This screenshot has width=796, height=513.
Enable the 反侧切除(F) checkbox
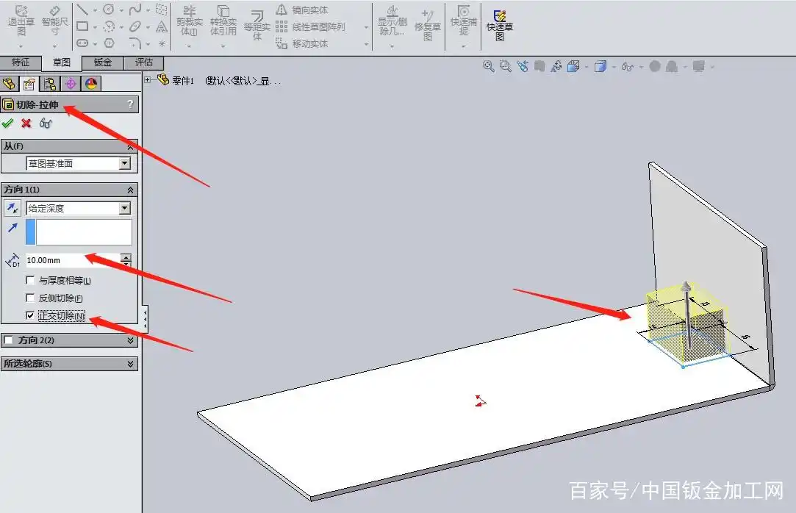tap(30, 298)
